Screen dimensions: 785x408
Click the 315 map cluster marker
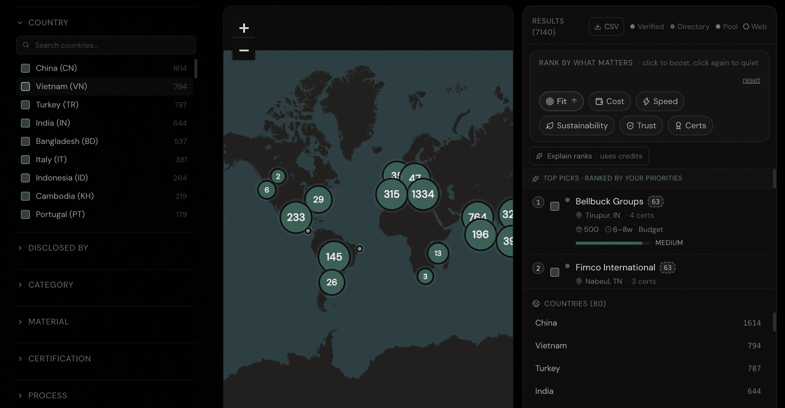pyautogui.click(x=391, y=194)
